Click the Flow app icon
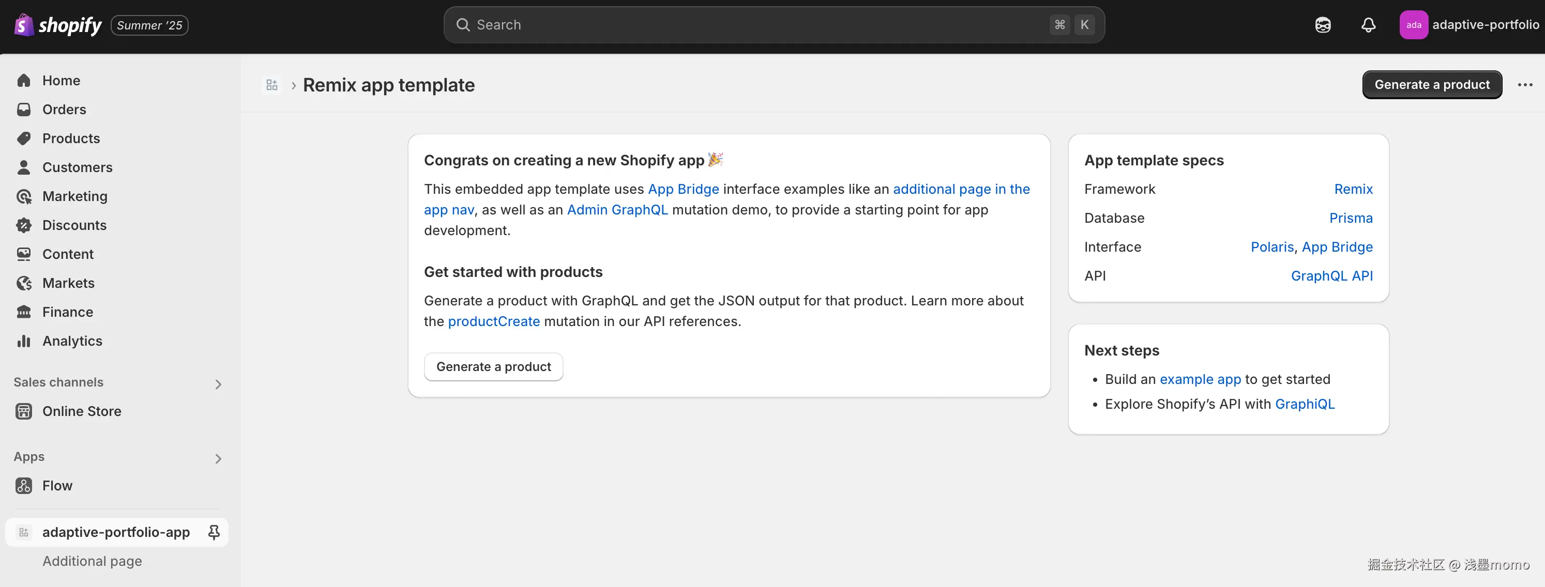This screenshot has height=587, width=1545. [x=24, y=486]
